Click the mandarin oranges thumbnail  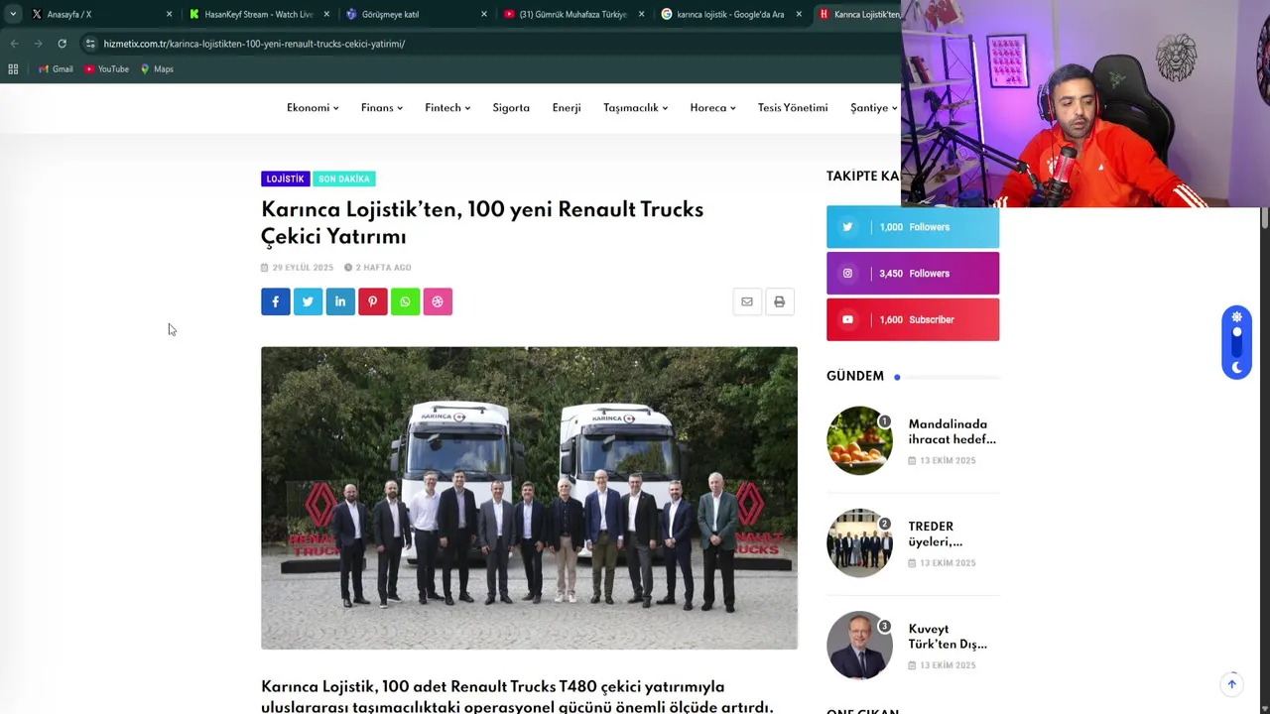(859, 441)
